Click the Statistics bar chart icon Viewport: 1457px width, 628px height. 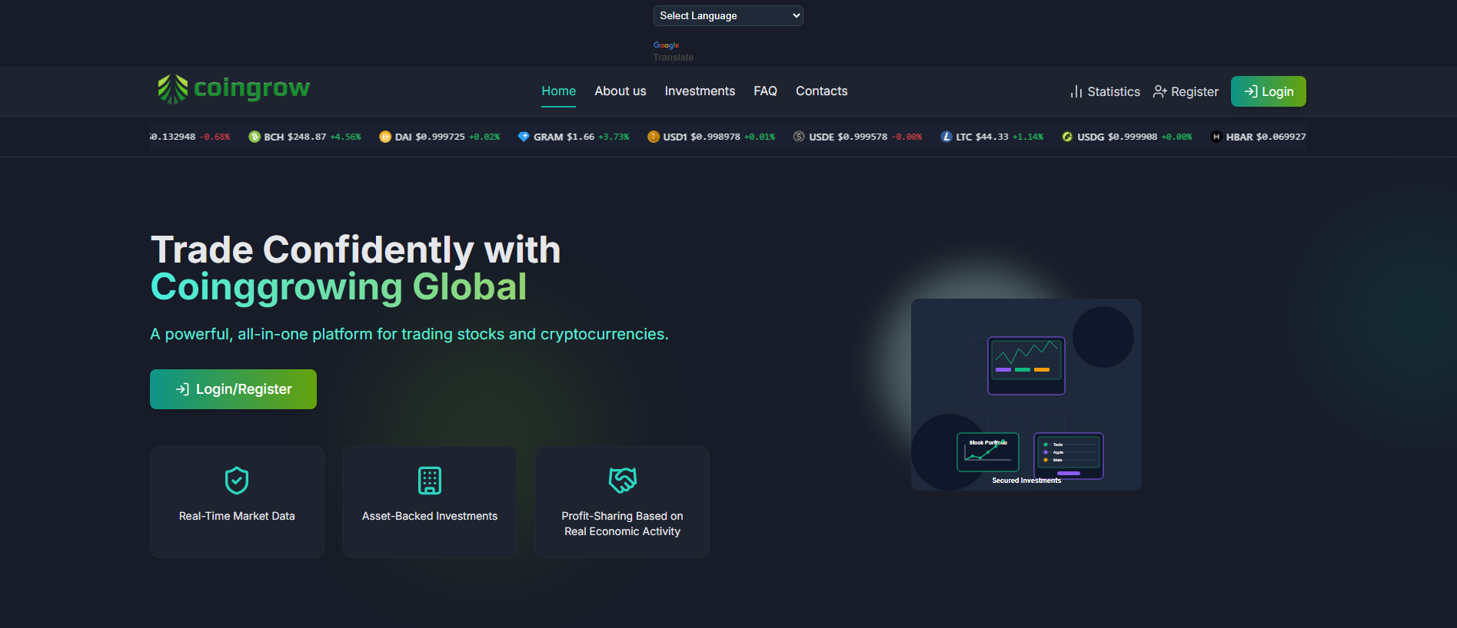coord(1076,91)
